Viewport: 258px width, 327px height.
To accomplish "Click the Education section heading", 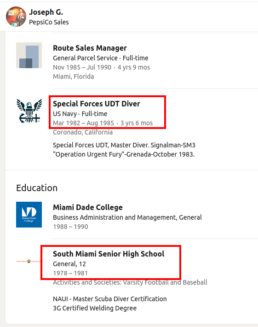I will (37, 188).
